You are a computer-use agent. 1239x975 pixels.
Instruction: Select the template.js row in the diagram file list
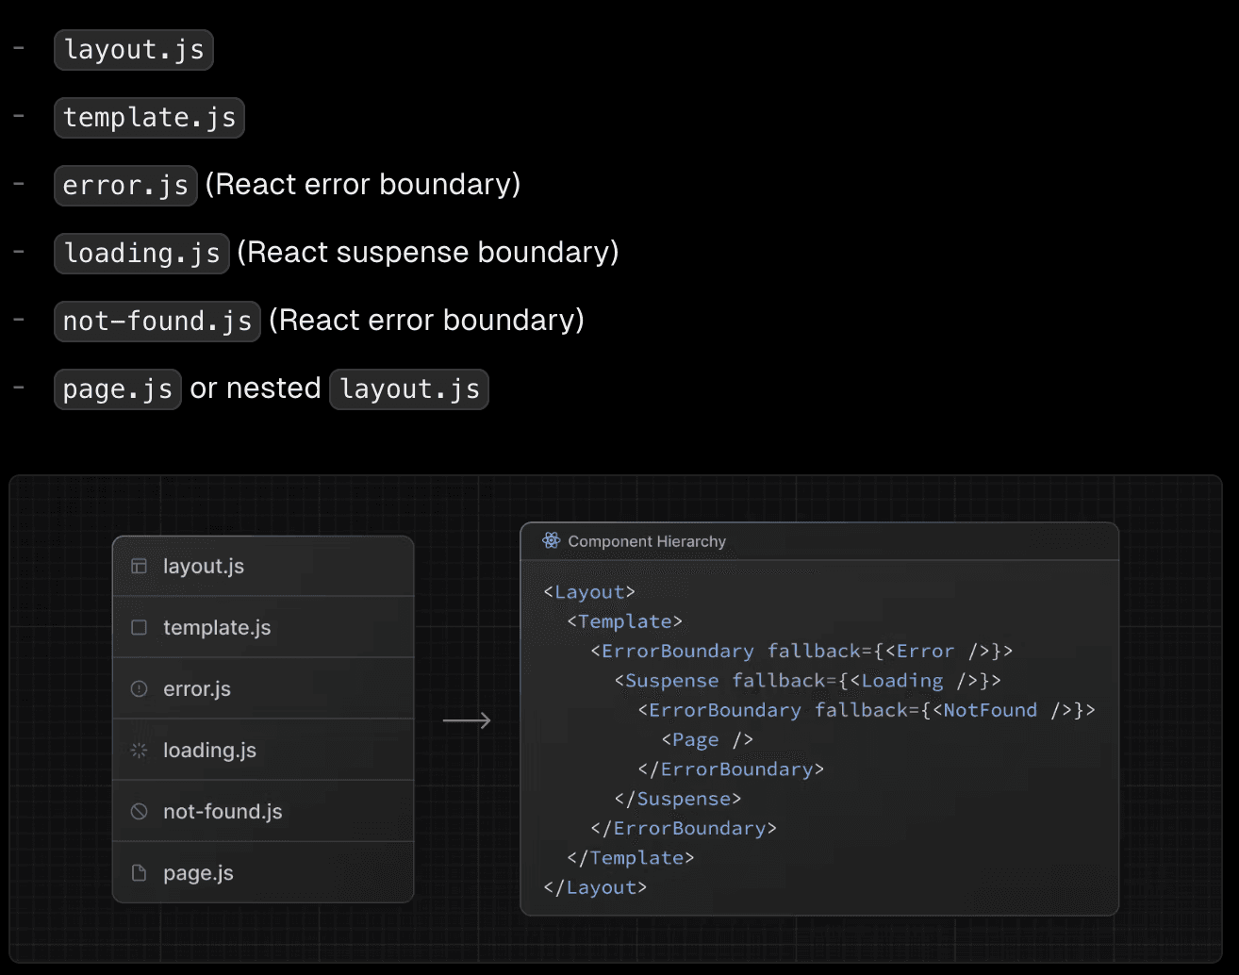click(x=263, y=627)
